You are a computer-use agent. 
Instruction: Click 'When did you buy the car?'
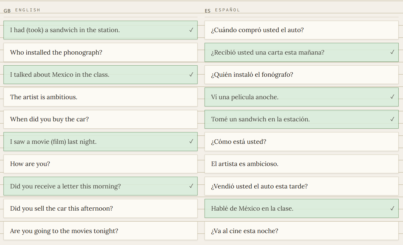click(x=100, y=119)
